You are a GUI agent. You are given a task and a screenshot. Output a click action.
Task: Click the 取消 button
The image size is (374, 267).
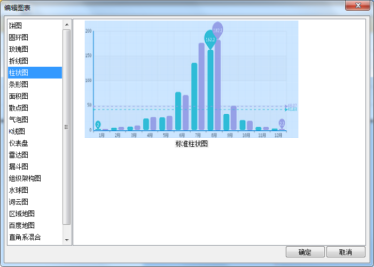(x=346, y=252)
